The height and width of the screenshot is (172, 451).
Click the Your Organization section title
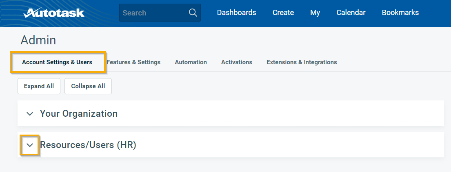click(x=78, y=113)
